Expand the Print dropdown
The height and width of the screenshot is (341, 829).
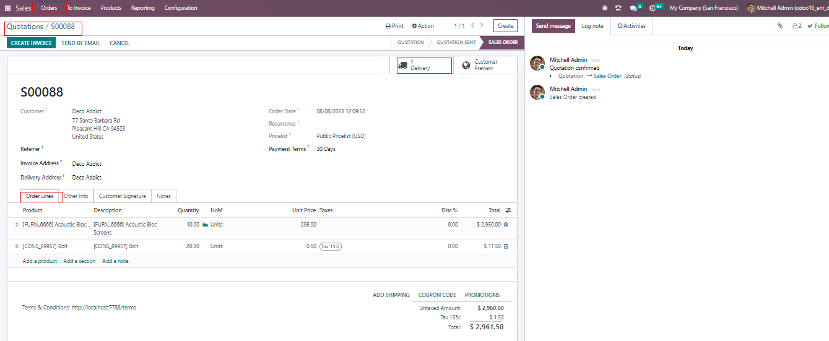pyautogui.click(x=394, y=26)
